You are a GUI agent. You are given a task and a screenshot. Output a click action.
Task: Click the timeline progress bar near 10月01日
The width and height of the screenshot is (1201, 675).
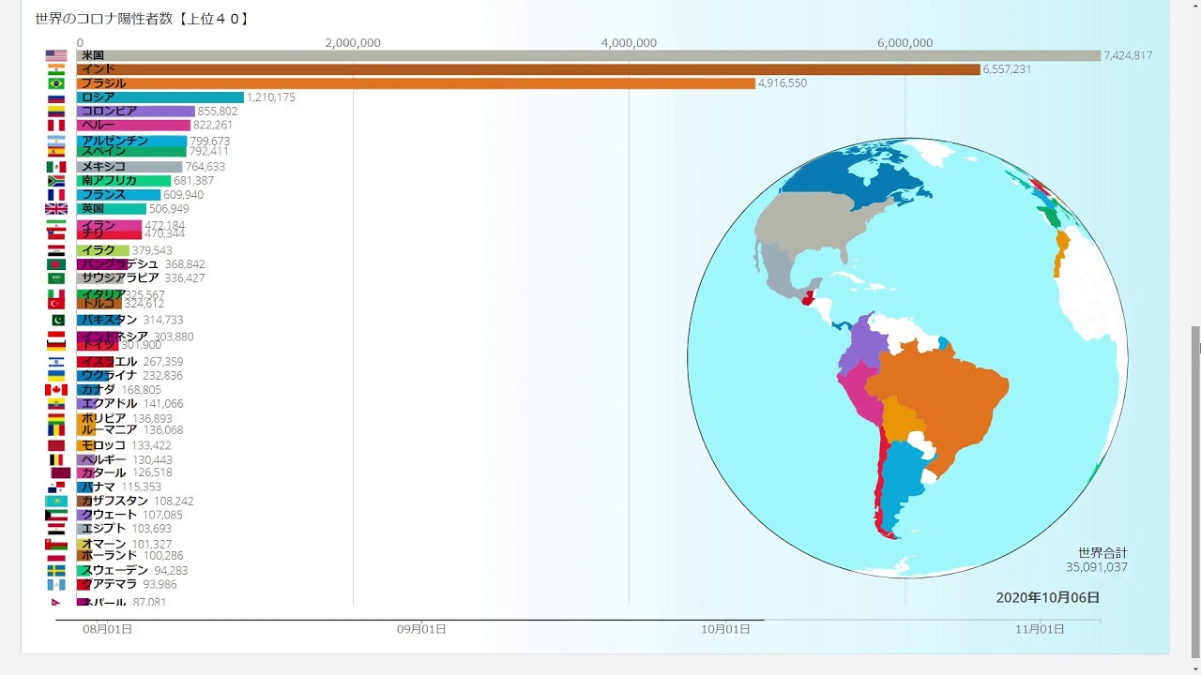[x=725, y=621]
